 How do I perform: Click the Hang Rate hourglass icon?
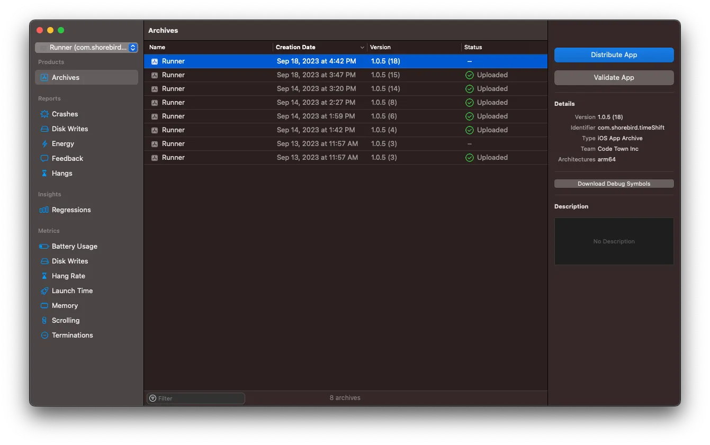(44, 276)
